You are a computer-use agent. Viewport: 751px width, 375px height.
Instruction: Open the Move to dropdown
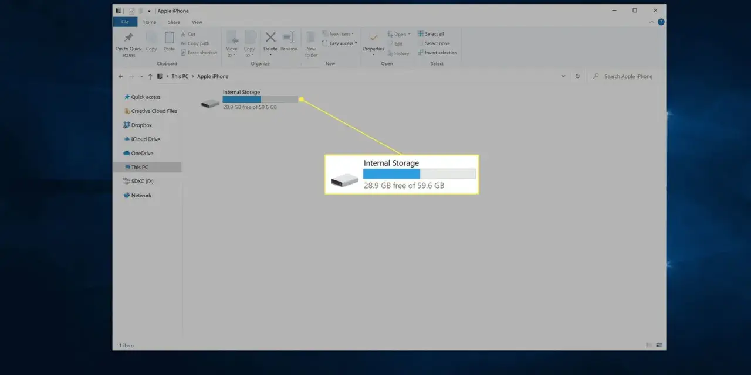(x=232, y=45)
